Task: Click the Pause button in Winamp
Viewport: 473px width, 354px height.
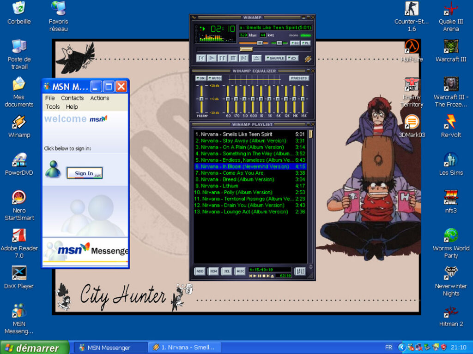Action: [222, 58]
